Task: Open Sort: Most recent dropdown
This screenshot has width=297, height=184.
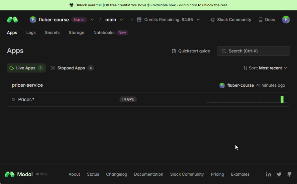Action: pos(265,68)
